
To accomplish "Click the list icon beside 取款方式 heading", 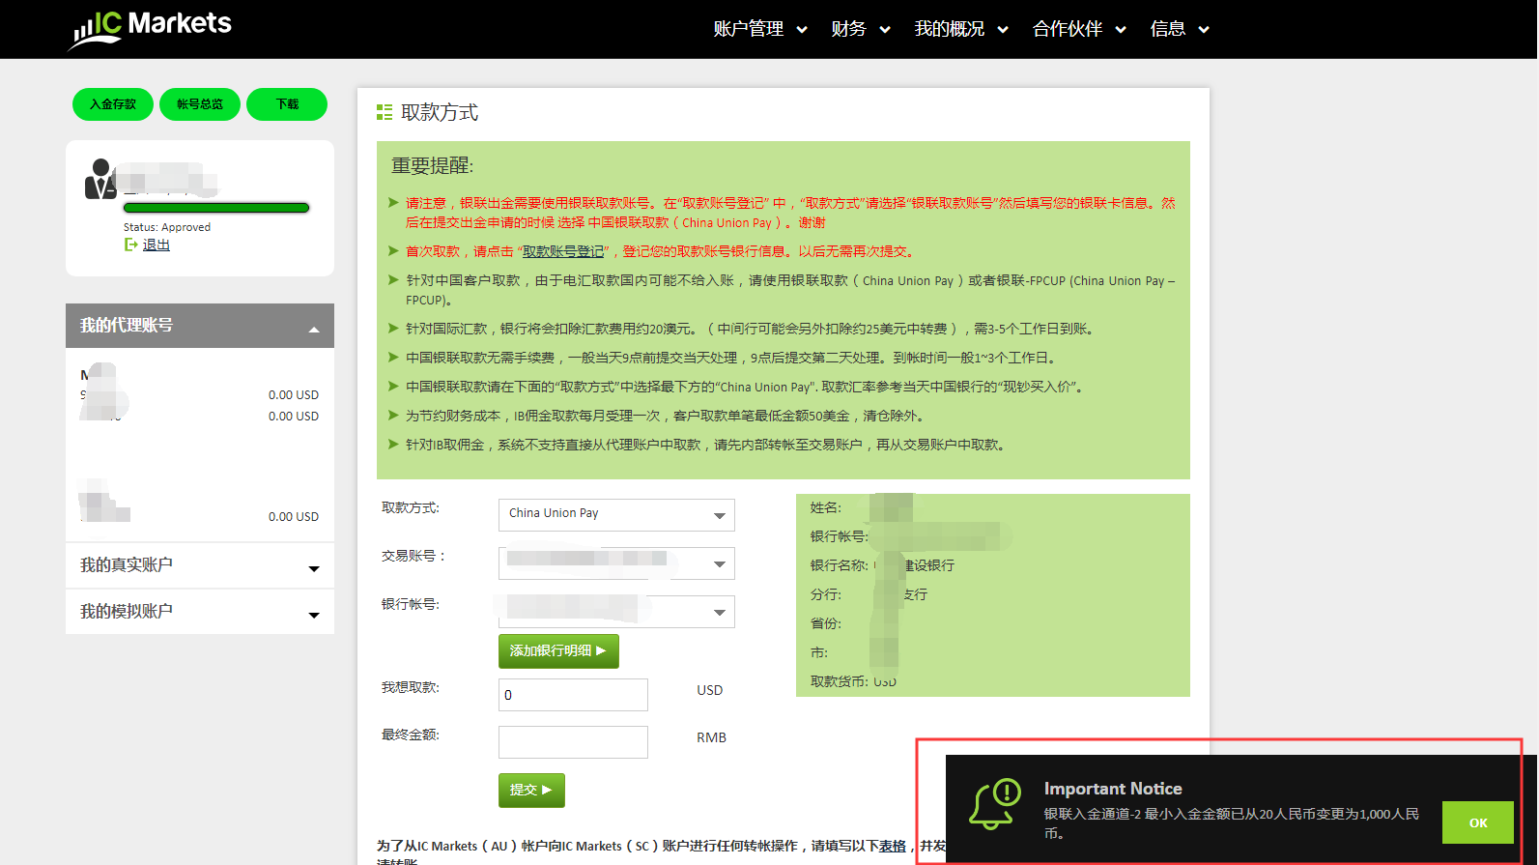I will click(385, 112).
